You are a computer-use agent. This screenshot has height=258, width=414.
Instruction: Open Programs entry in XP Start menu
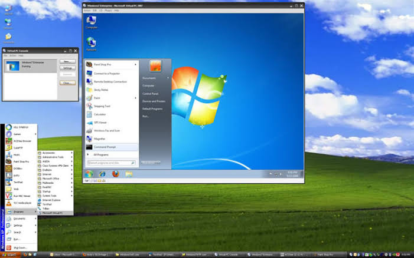click(x=21, y=211)
